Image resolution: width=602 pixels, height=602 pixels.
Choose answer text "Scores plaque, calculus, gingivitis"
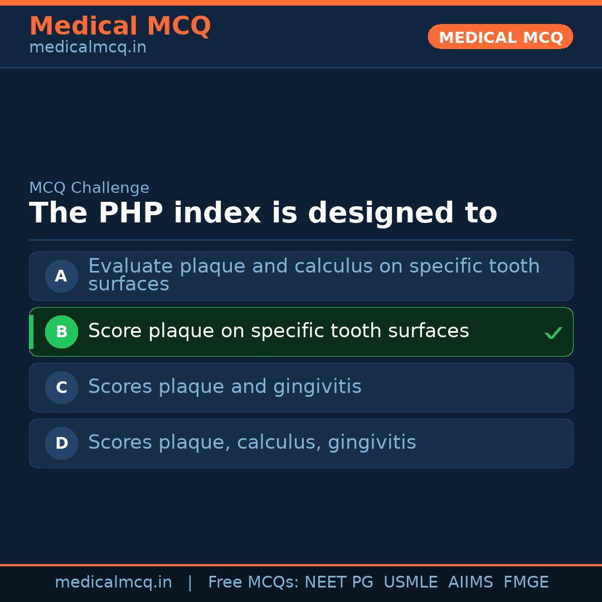[x=252, y=443]
